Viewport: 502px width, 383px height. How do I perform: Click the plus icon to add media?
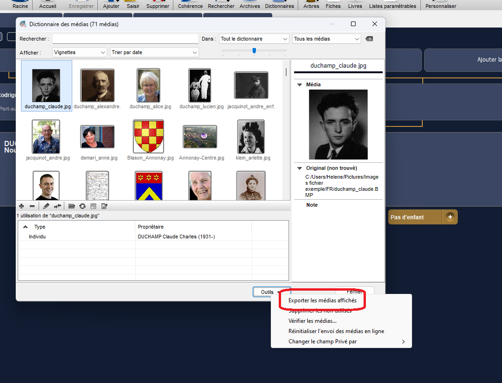coord(21,206)
